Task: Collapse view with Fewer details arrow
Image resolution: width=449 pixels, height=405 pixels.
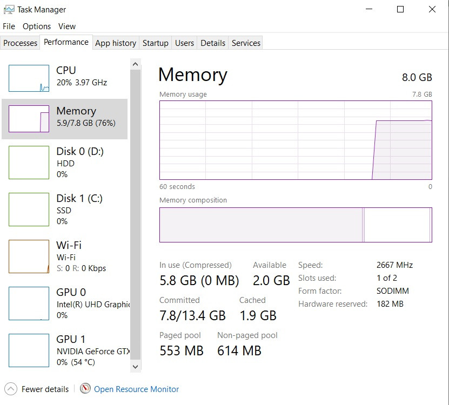Action: coord(10,389)
